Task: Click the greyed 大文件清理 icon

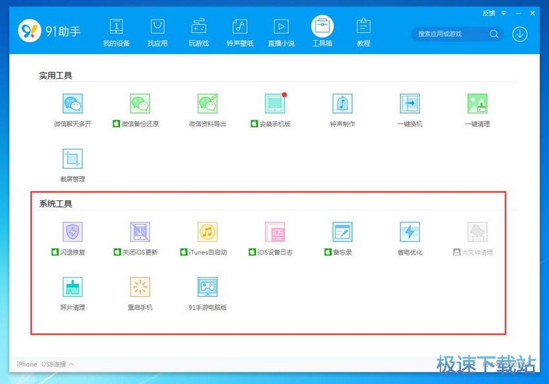Action: click(477, 231)
